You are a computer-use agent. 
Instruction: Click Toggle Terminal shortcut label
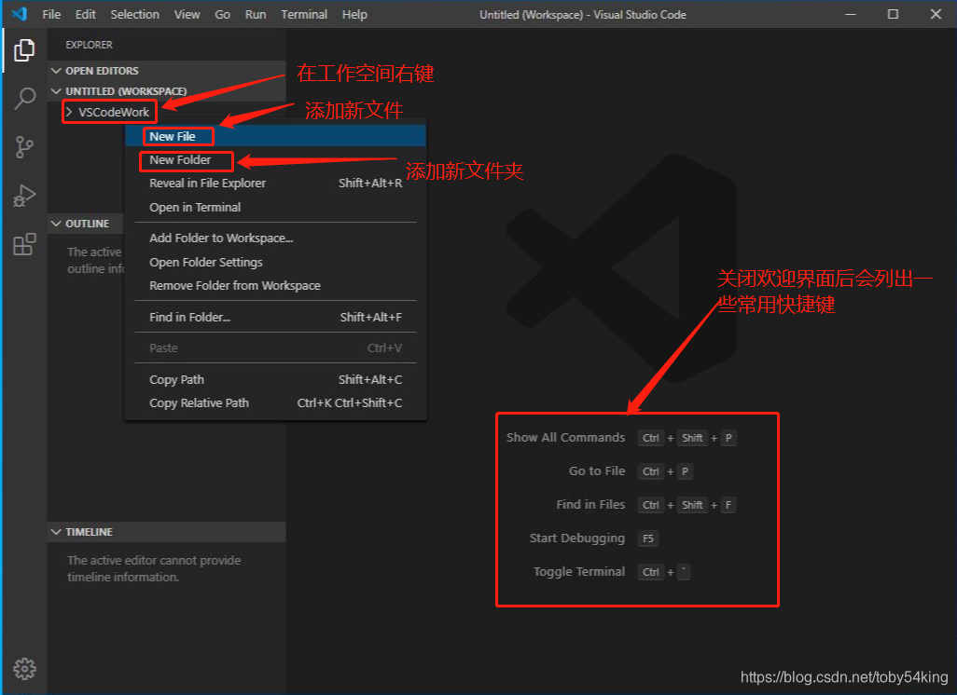(579, 571)
